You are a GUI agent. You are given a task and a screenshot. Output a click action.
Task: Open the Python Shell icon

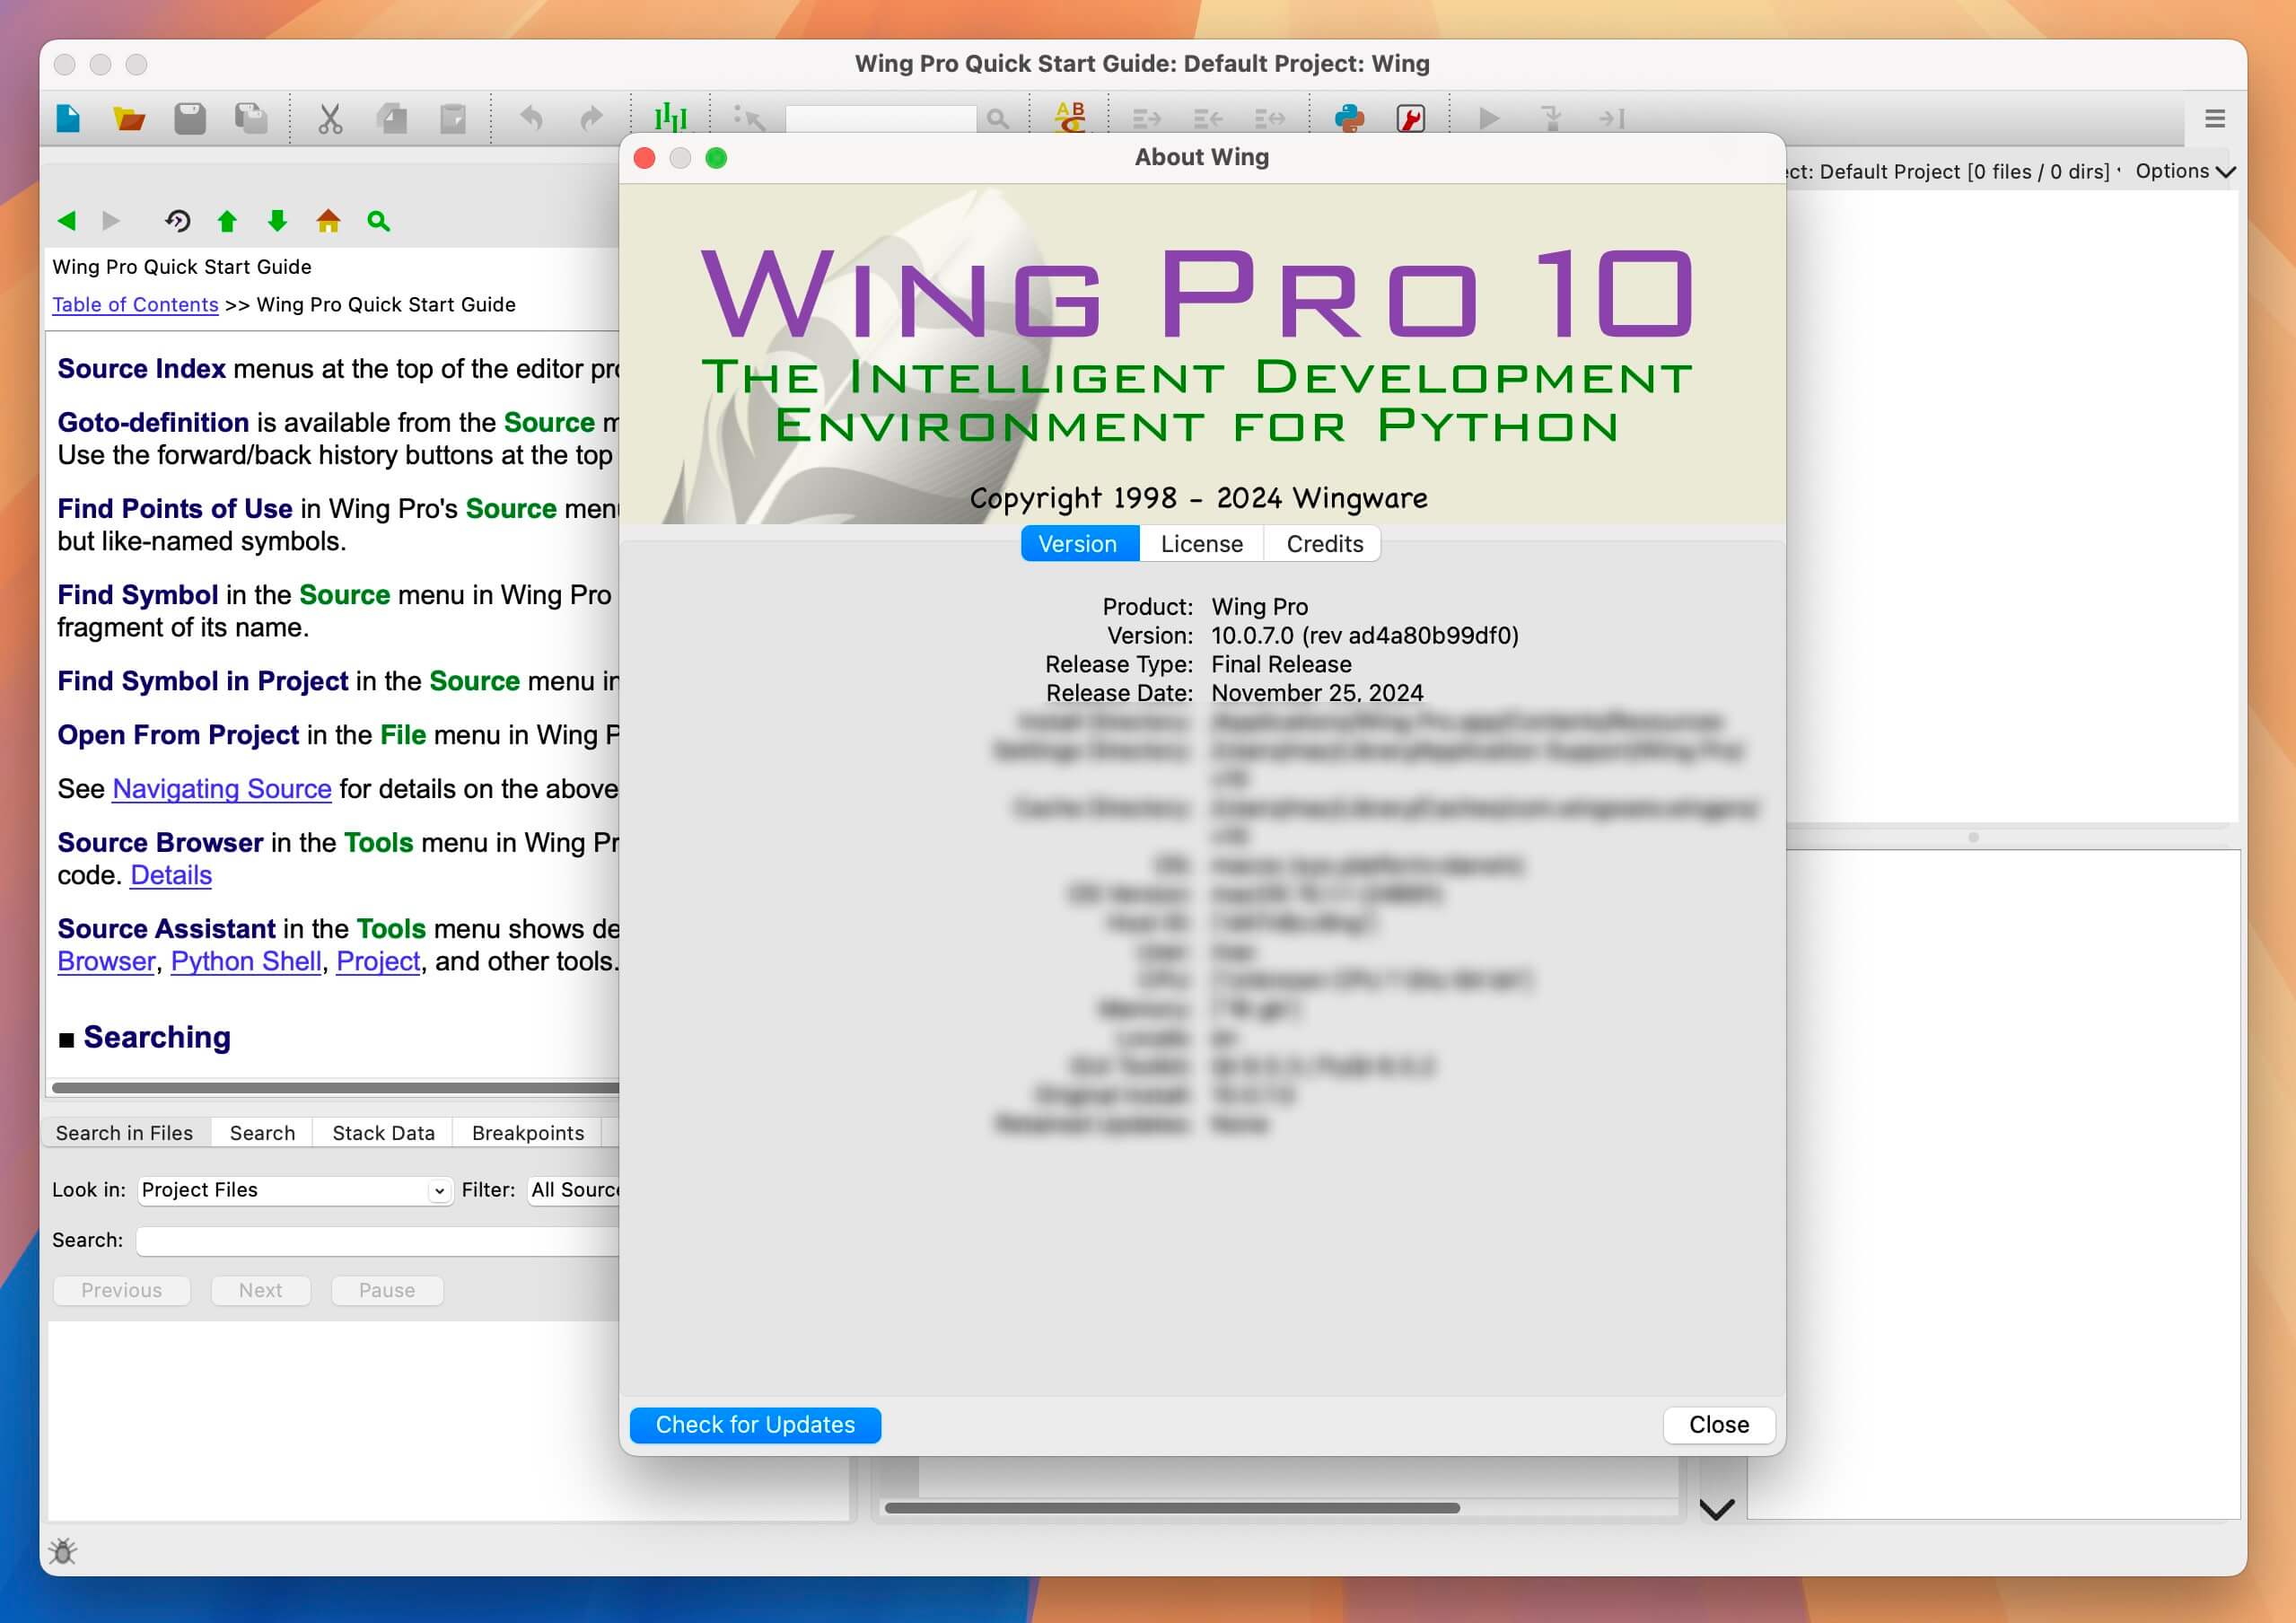(1350, 119)
